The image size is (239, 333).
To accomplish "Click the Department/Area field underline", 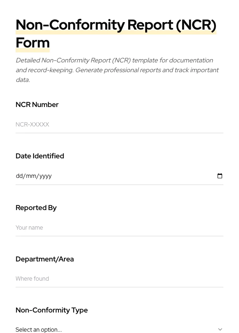I will point(120,286).
